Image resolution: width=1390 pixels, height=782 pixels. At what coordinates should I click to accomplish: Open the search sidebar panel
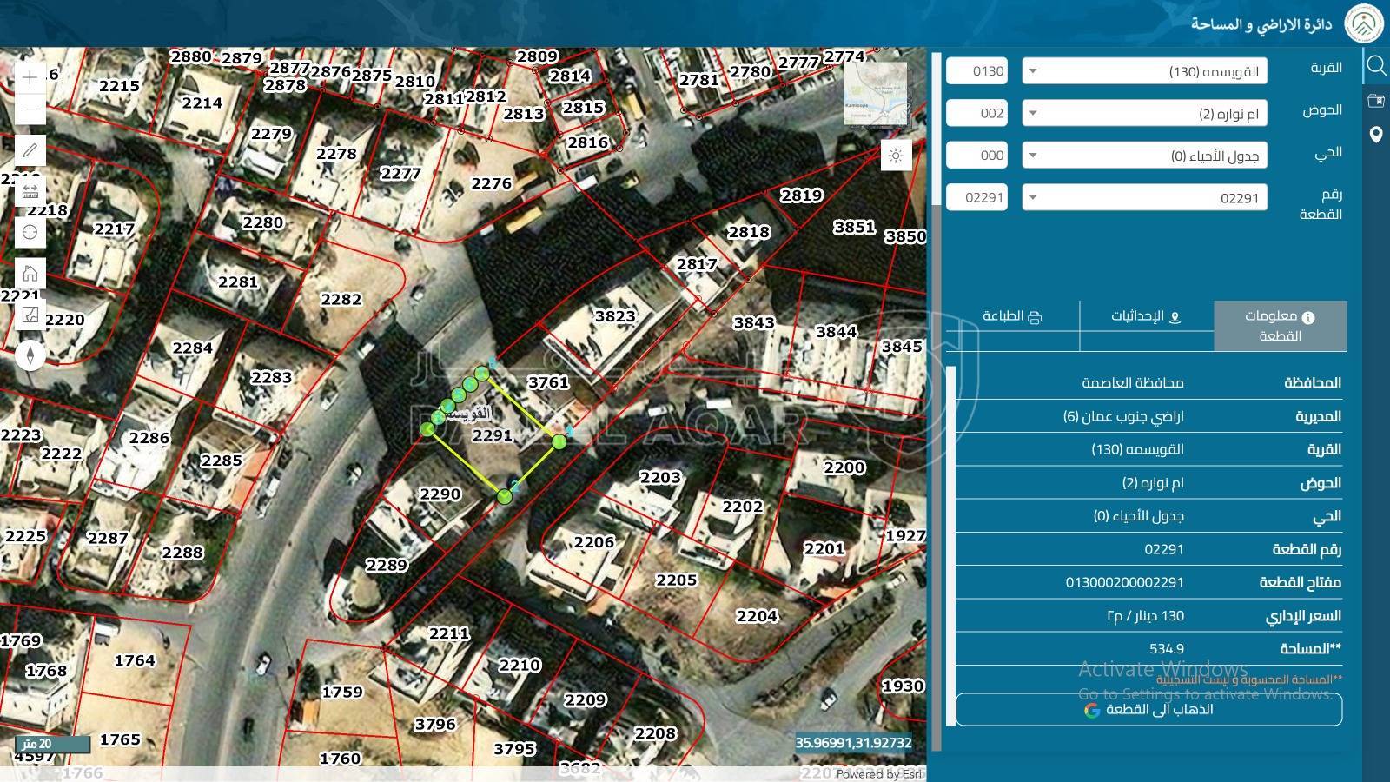[x=1376, y=66]
